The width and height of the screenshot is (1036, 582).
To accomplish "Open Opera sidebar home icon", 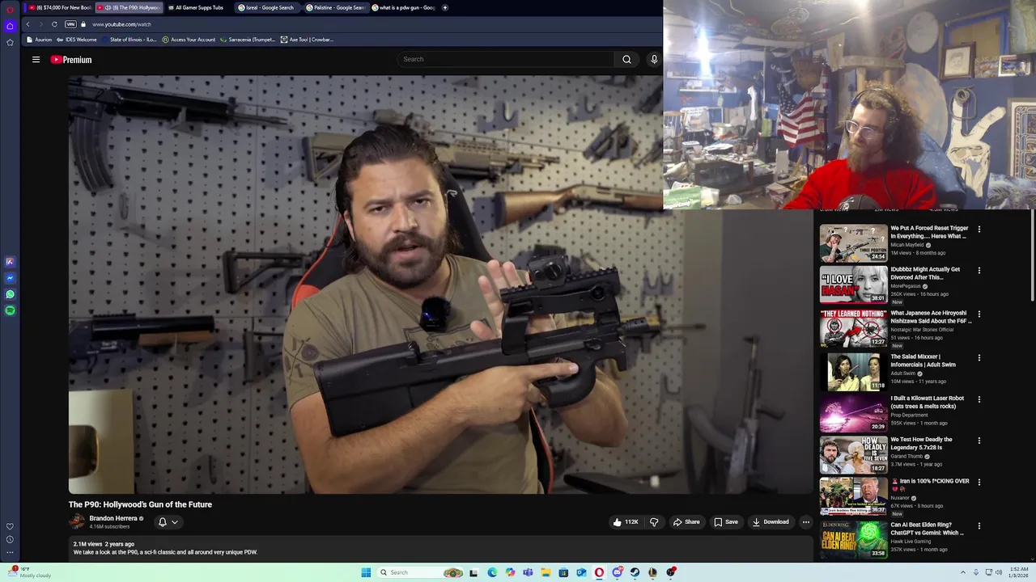I will coord(10,26).
